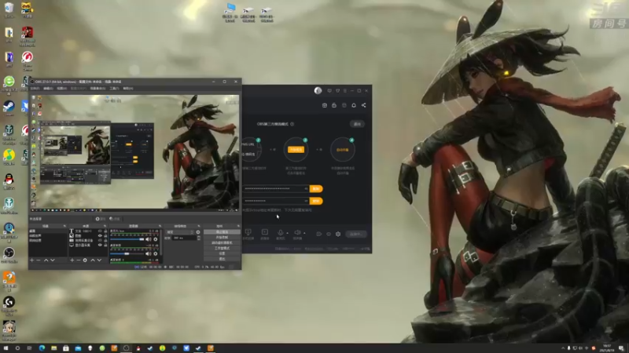Click the unlock icon in streaming app toolbar
629x353 pixels.
pyautogui.click(x=334, y=105)
